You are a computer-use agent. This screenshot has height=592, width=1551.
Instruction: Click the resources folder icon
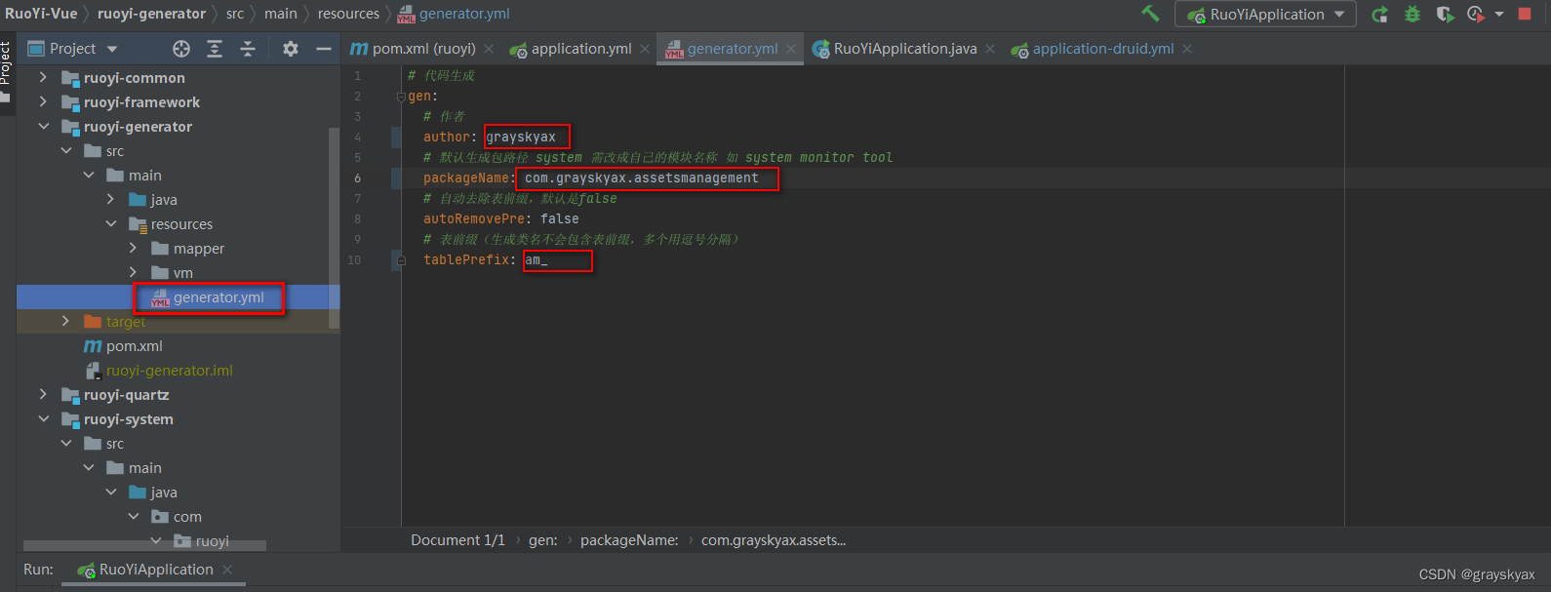coord(138,224)
